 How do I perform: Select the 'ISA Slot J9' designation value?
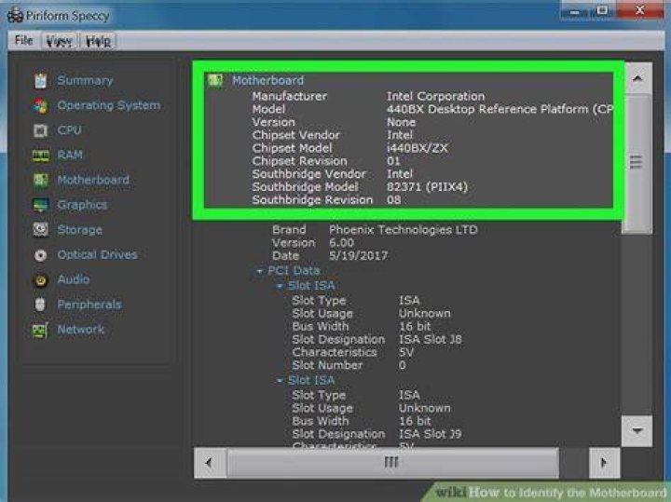(430, 434)
